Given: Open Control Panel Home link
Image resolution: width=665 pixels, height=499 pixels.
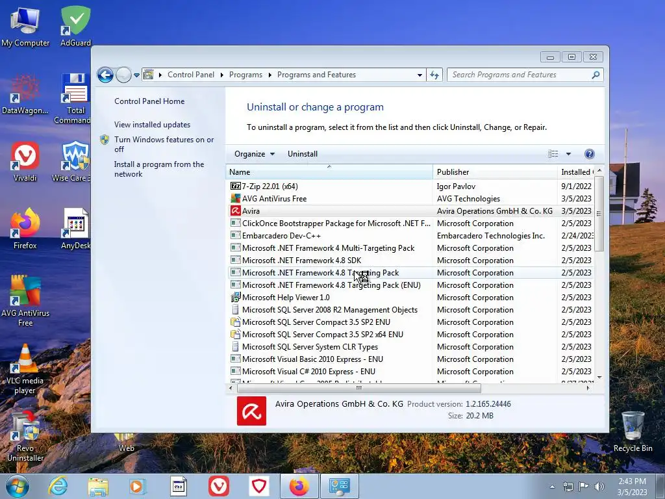Looking at the screenshot, I should click(x=149, y=101).
